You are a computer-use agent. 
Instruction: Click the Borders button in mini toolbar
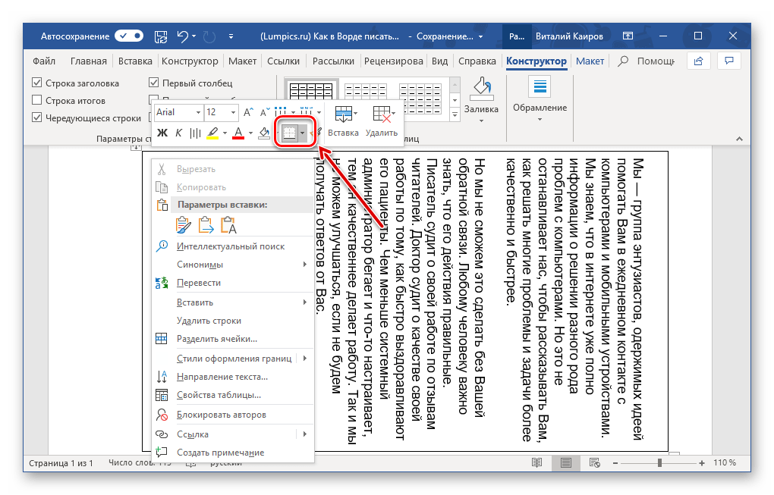288,133
